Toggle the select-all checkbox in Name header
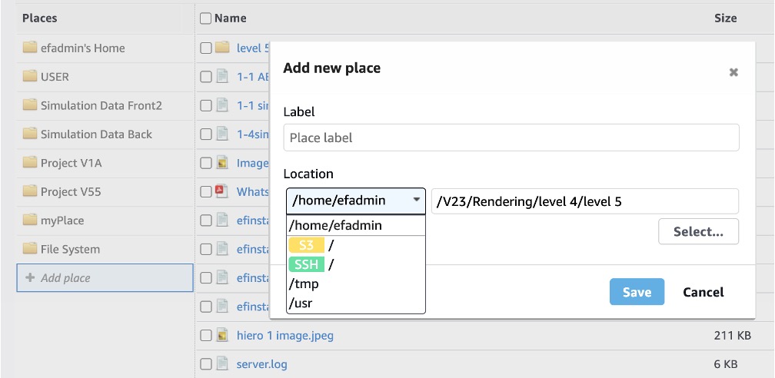The height and width of the screenshot is (378, 775). coord(205,18)
